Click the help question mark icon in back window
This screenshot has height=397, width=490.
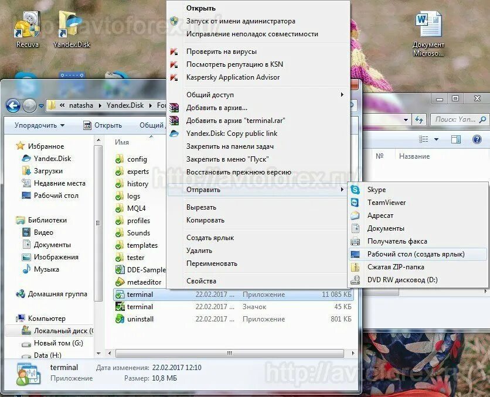477,139
